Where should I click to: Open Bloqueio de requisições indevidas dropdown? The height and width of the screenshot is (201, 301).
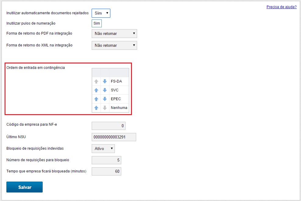pos(103,148)
